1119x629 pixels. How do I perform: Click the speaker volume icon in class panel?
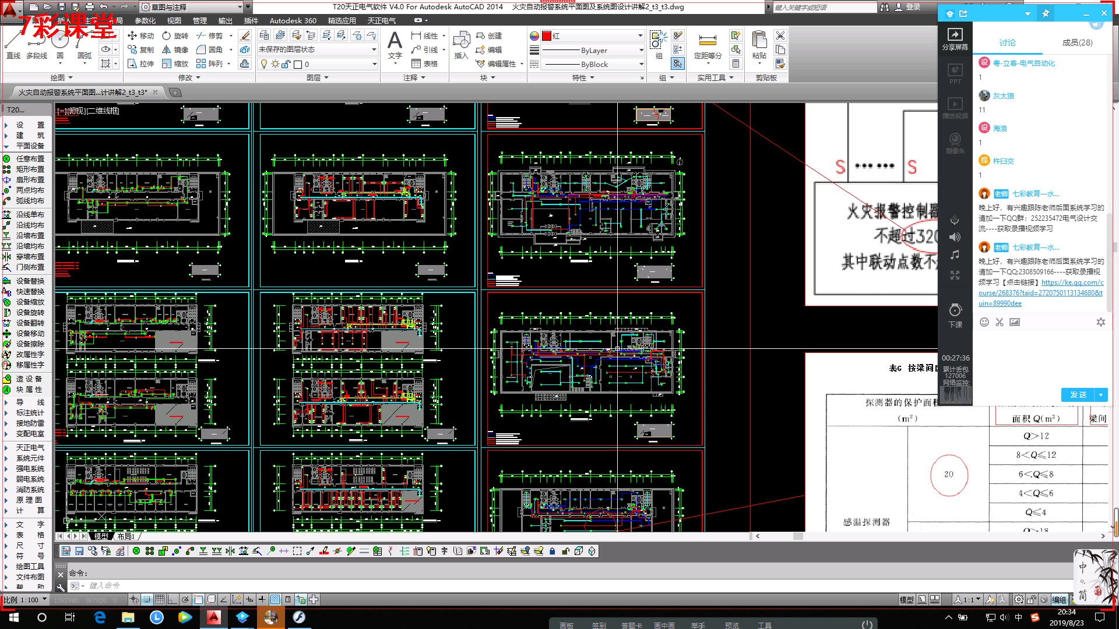[x=955, y=237]
